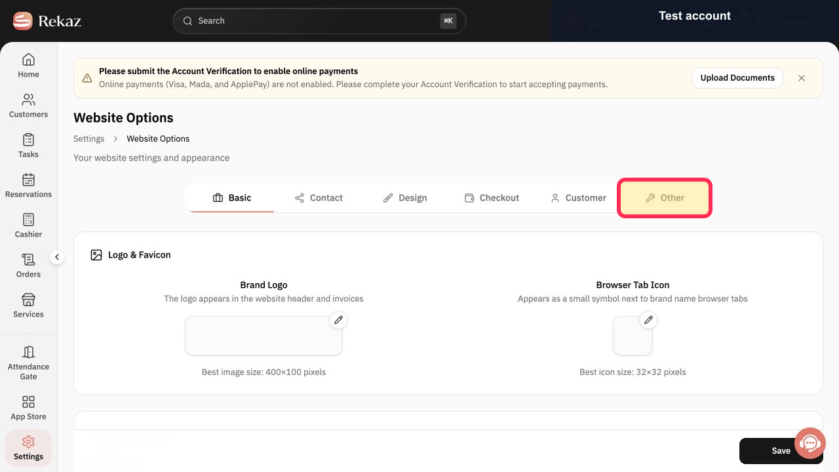Select the Checkout tab
Image resolution: width=839 pixels, height=472 pixels.
point(492,198)
